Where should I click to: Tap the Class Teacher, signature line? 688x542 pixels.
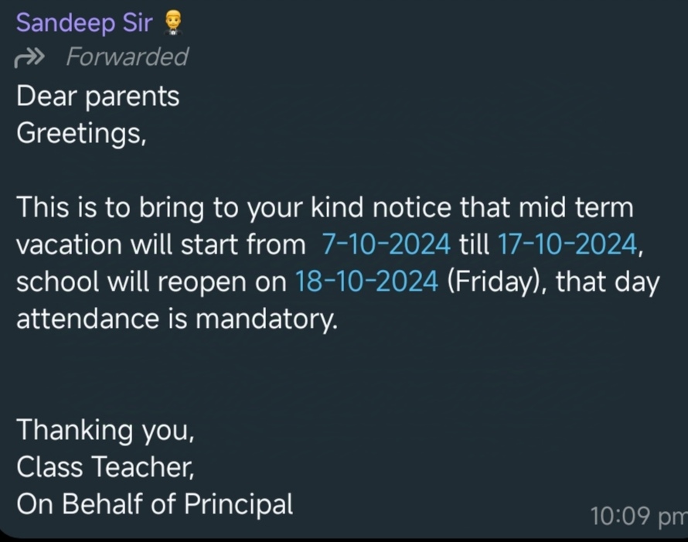105,466
